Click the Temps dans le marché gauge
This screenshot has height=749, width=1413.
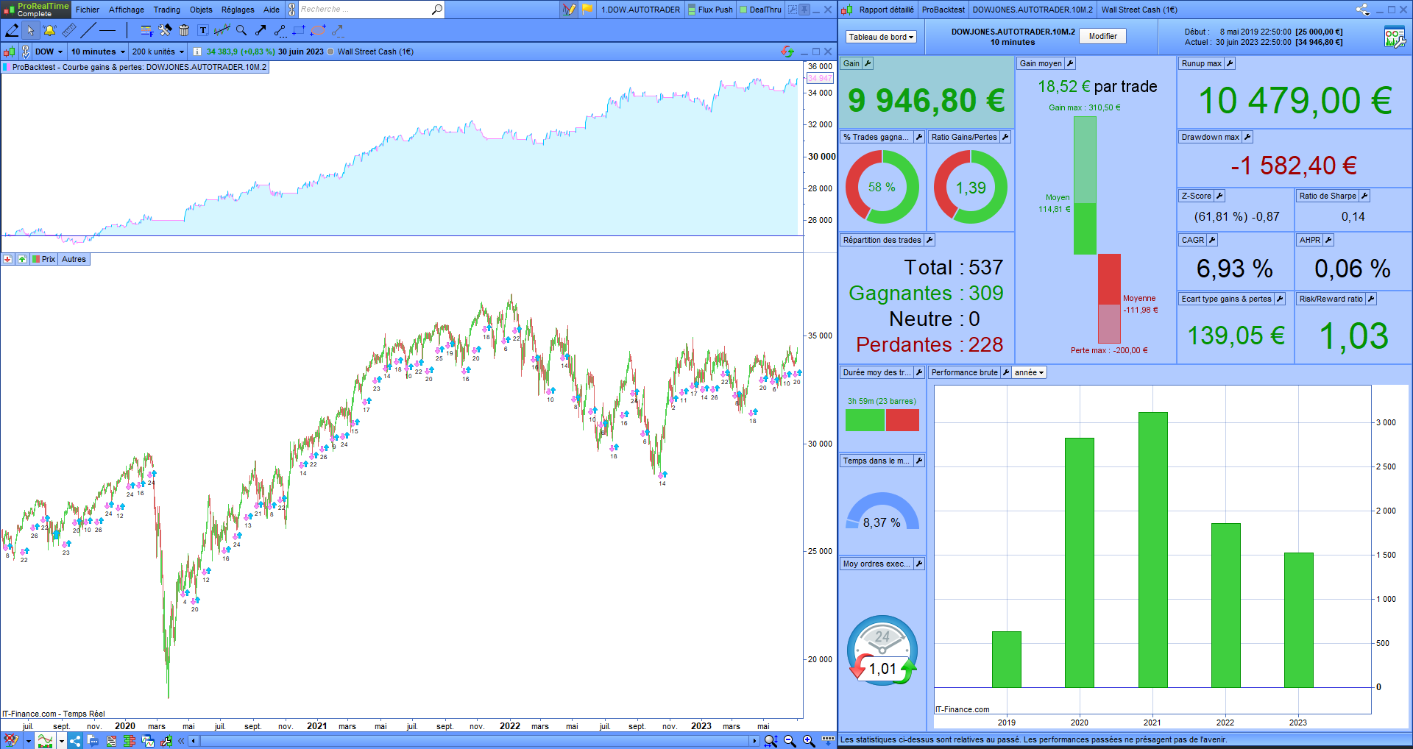pos(882,511)
